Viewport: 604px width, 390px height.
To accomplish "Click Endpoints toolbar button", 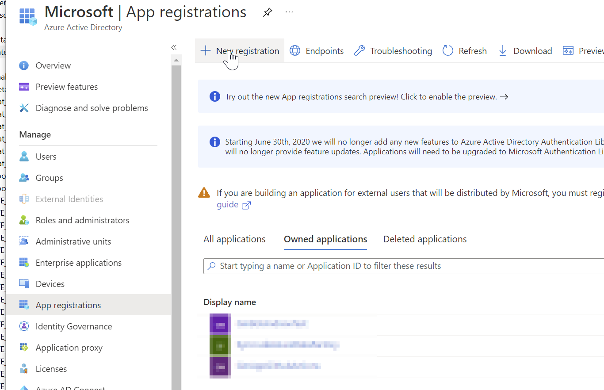I will point(317,51).
